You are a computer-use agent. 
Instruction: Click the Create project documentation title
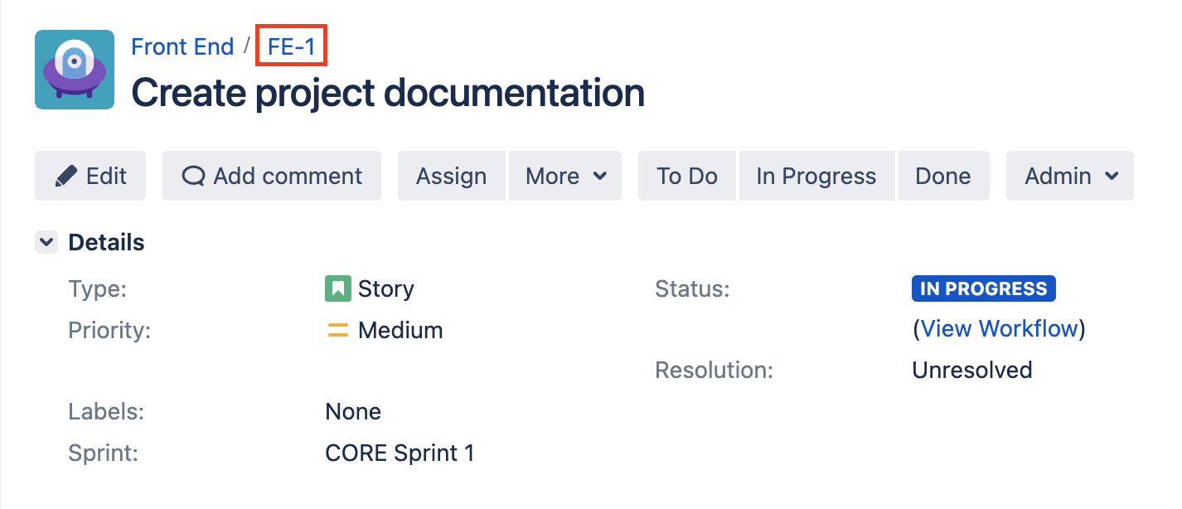tap(388, 93)
